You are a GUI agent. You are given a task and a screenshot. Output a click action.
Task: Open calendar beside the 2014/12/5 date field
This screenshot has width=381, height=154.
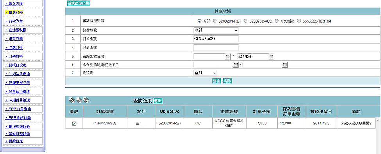272,57
